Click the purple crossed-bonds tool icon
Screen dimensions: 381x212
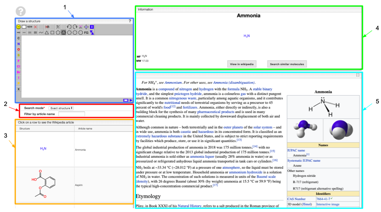tap(80, 27)
